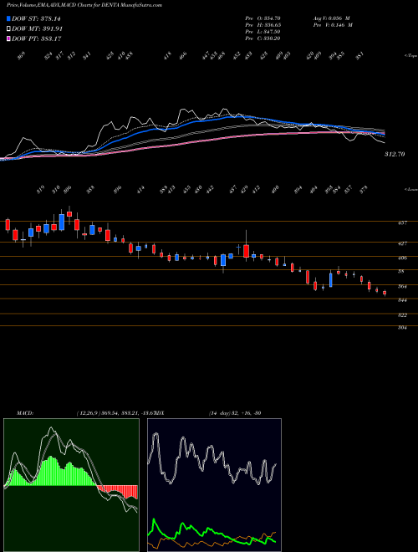Click the tall red candle with long upper wick
418x552 pixels.
coord(247,251)
